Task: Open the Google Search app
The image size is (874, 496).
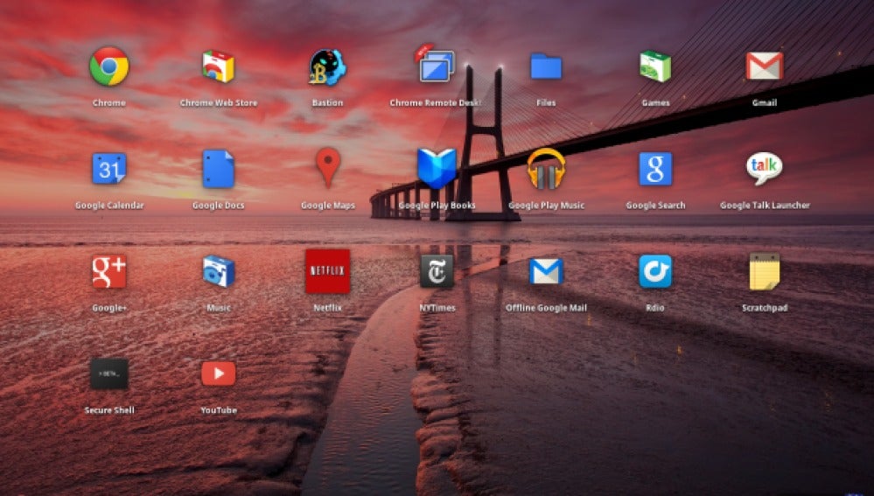Action: pos(655,169)
